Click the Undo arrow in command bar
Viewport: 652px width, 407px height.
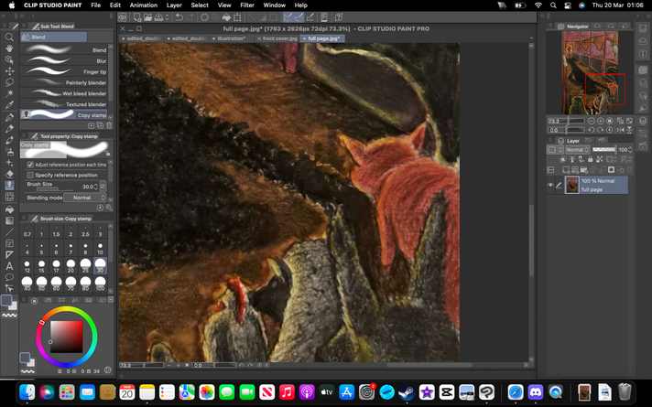[179, 17]
